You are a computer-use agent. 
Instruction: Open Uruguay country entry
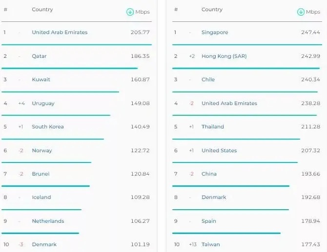[x=43, y=104]
